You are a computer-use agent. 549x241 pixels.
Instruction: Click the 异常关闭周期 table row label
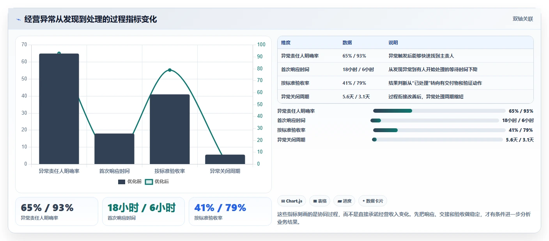(x=295, y=97)
